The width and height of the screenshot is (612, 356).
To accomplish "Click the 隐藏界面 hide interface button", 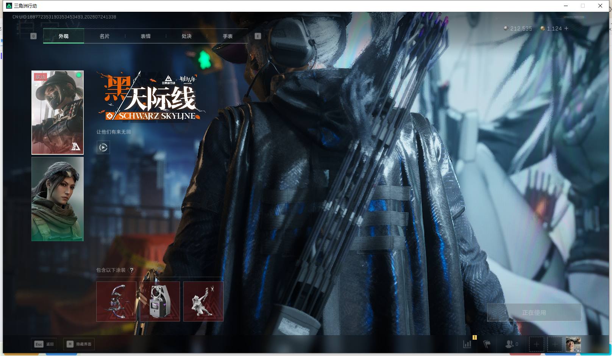I will coord(79,344).
